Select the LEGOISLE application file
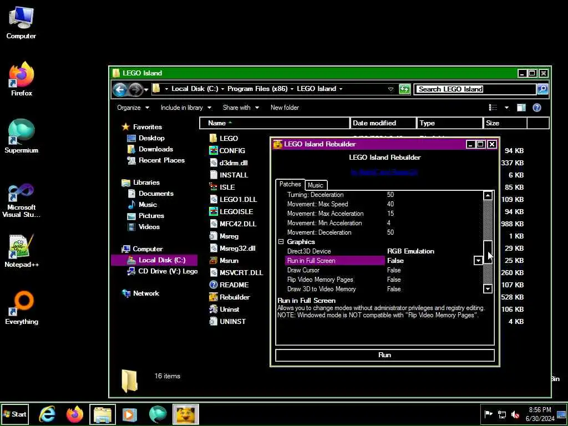Screen dimensions: 568x426 click(x=231, y=211)
